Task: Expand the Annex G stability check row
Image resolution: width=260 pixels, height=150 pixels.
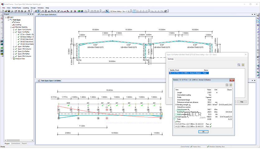Action: pyautogui.click(x=170, y=73)
